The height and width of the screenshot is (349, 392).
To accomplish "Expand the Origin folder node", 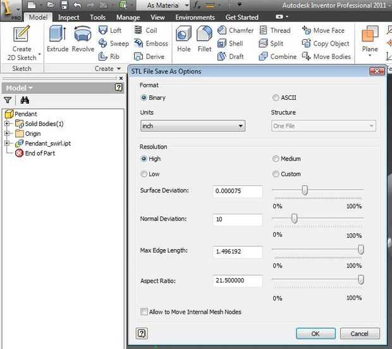I will click(7, 133).
